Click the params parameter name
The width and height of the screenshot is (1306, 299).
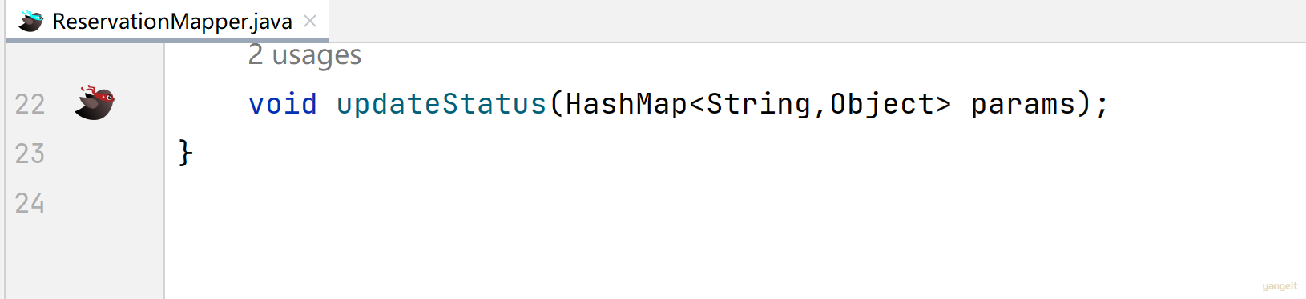(x=1023, y=104)
